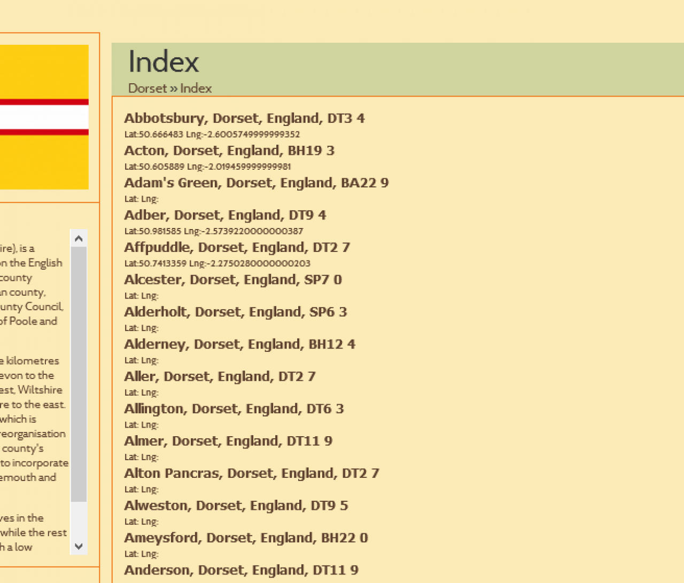Open the Abbotsbury, Dorset entry
Screen dimensions: 684x583
244,119
